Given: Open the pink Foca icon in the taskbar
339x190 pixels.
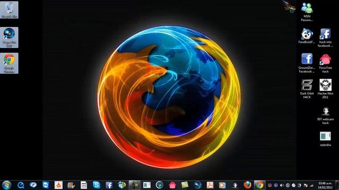Looking at the screenshot, I should pyautogui.click(x=172, y=185).
